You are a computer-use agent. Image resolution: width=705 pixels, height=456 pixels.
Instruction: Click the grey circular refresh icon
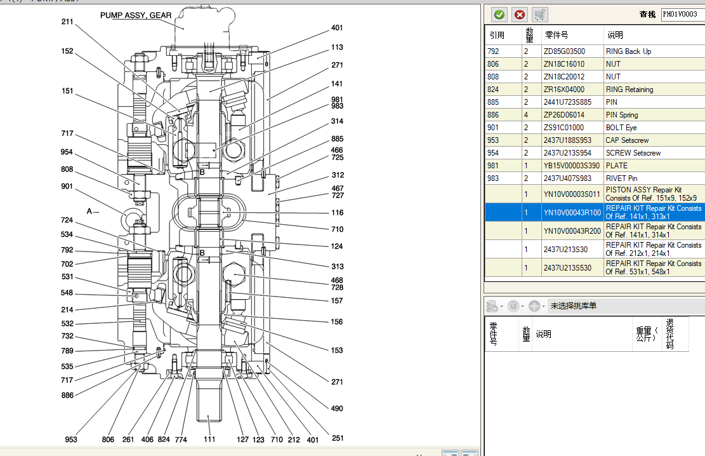pos(513,306)
